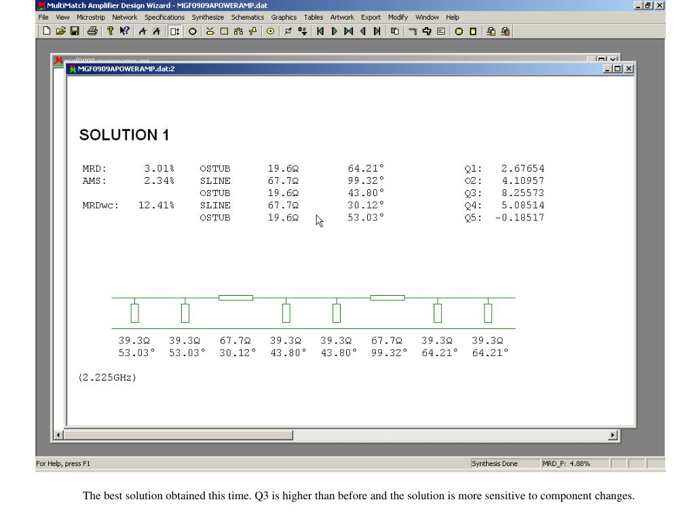This screenshot has height=521, width=695.
Task: Go to first solution with skip-back icon
Action: click(320, 31)
